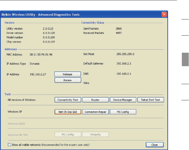The height and width of the screenshot is (150, 189).
Task: Click the Winipcfg button
Action: (95, 134)
